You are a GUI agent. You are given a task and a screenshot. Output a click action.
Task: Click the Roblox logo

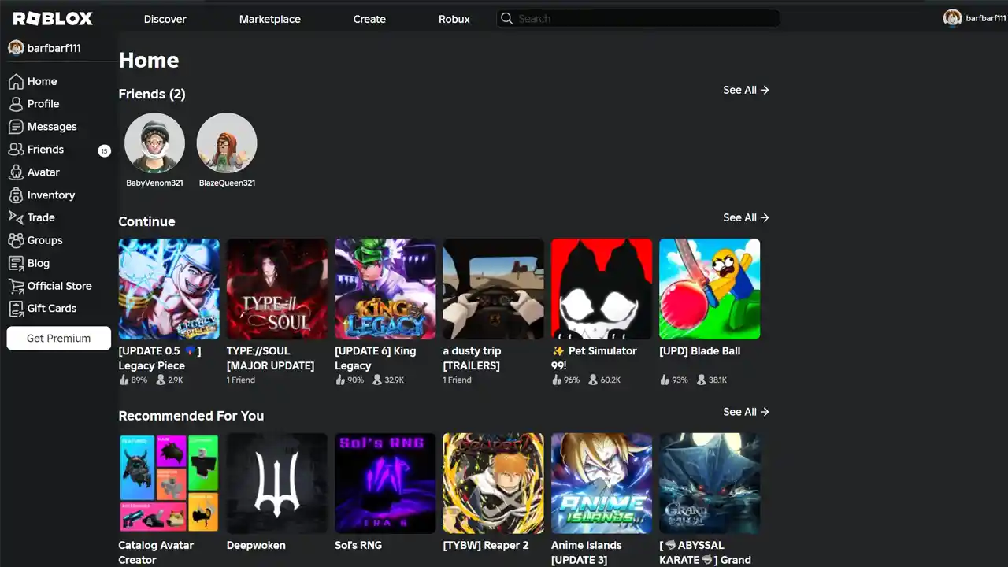tap(52, 18)
